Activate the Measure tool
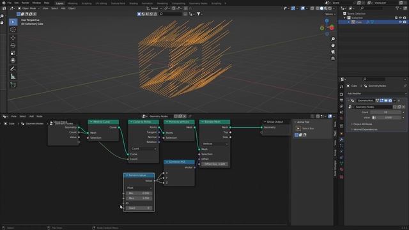 click(x=13, y=77)
